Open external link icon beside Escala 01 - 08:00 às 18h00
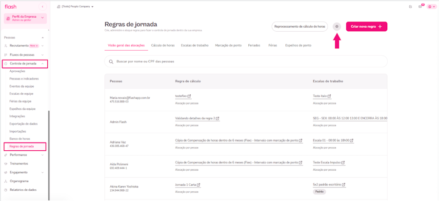Screen dimensions: 439x201 click(352, 140)
